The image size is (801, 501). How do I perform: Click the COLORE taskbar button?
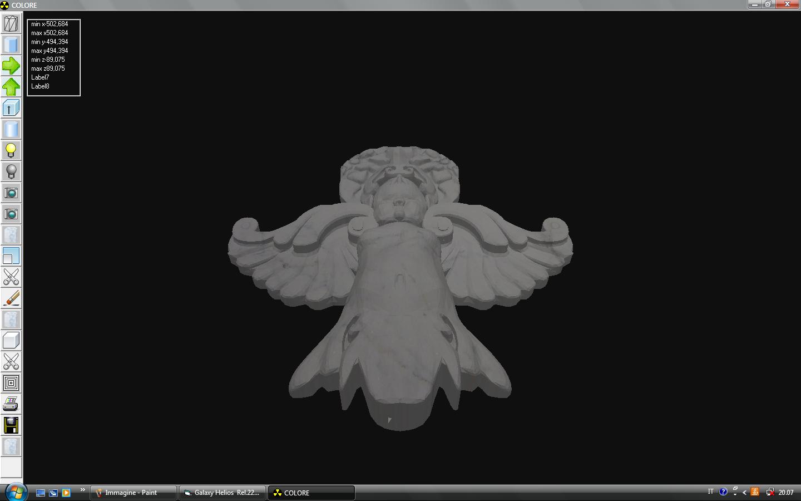[x=311, y=493]
